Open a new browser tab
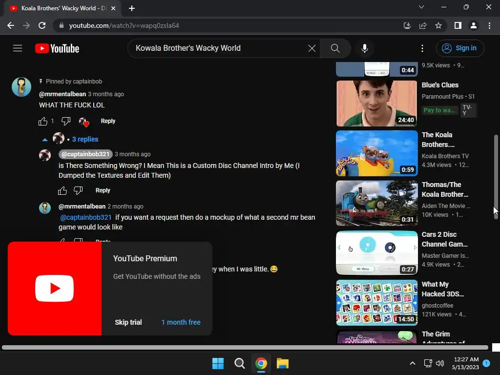The height and width of the screenshot is (375, 500). tap(132, 8)
